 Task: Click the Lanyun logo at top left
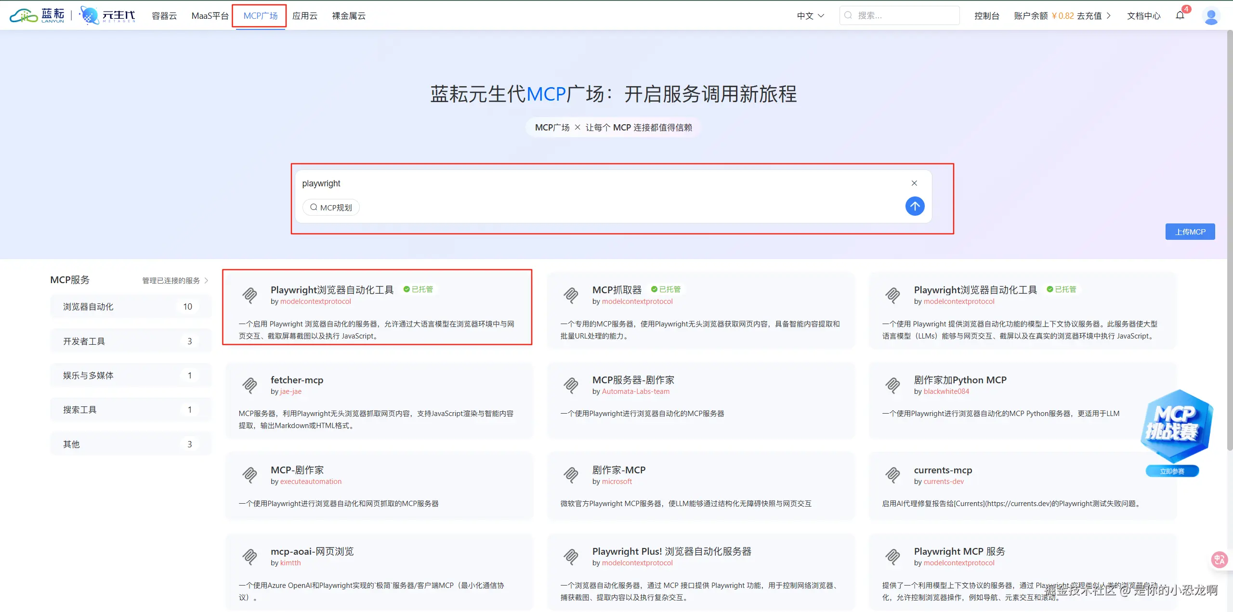point(37,15)
